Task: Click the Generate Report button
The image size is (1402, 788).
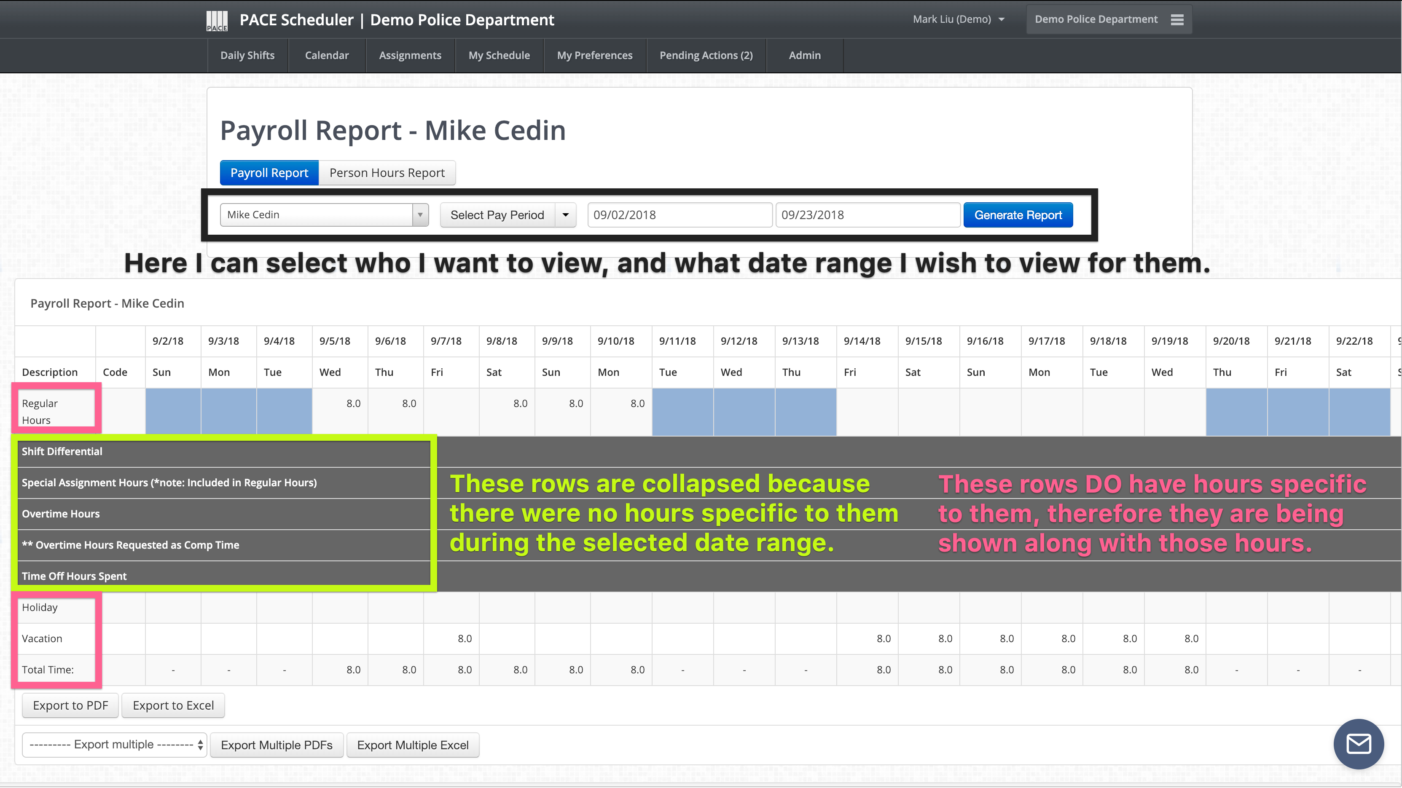Action: click(1018, 215)
